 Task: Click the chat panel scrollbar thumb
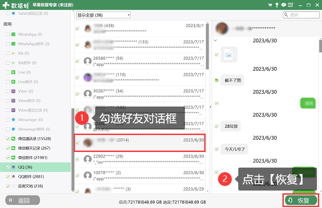coord(321,46)
